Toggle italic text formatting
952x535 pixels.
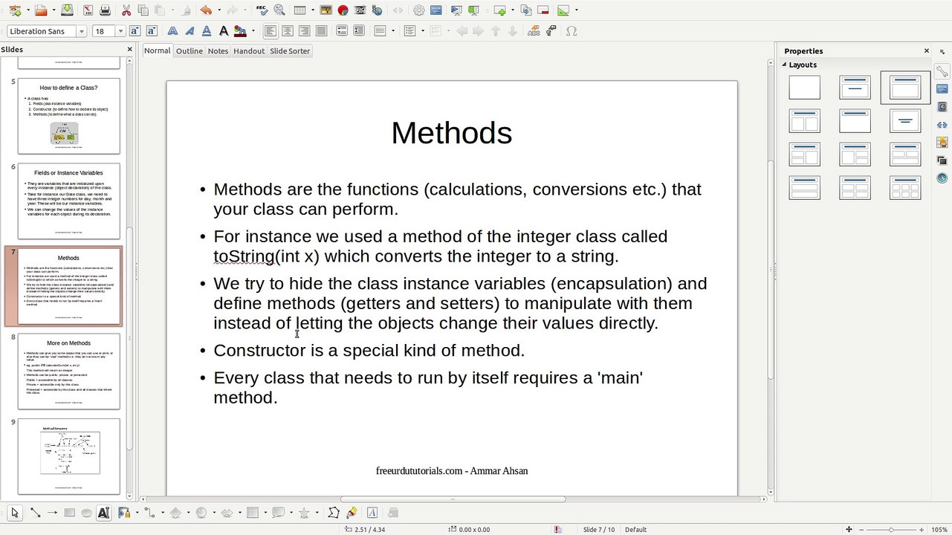pyautogui.click(x=189, y=31)
